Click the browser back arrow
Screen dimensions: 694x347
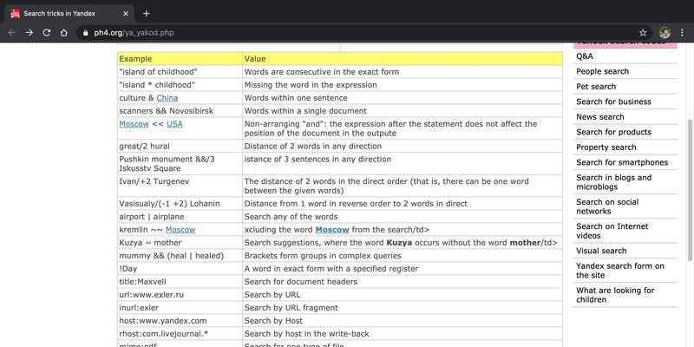pos(12,33)
